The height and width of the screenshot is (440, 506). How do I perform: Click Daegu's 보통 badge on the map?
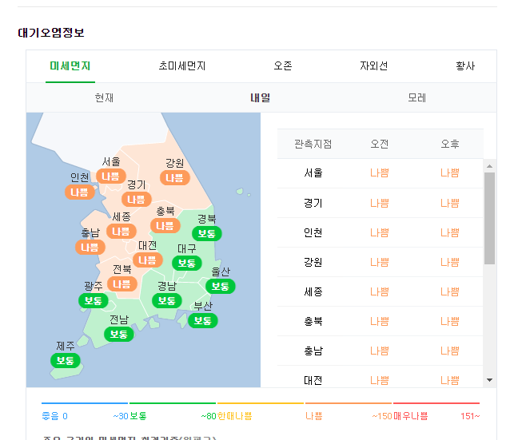click(187, 263)
